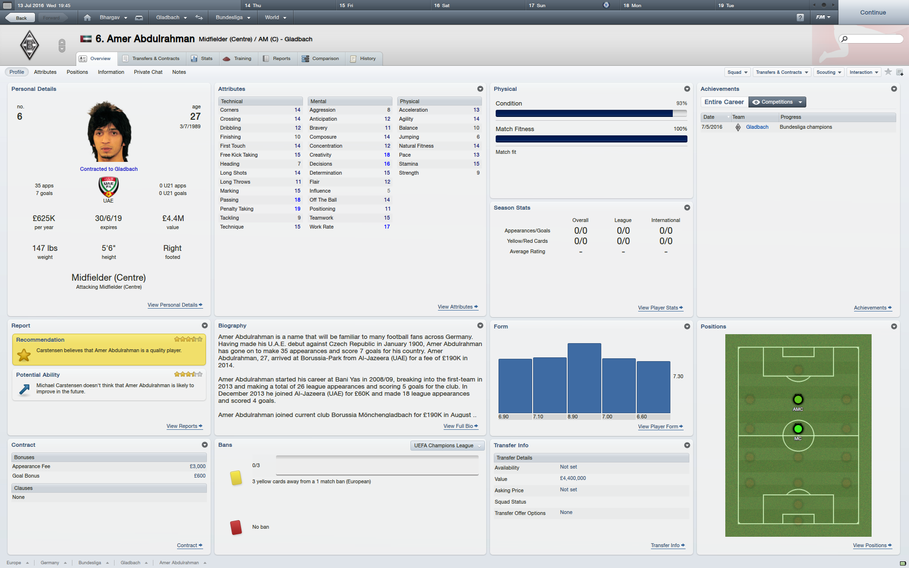Click the UAE flag beside player name
Screen dimensions: 909x568
coord(86,39)
